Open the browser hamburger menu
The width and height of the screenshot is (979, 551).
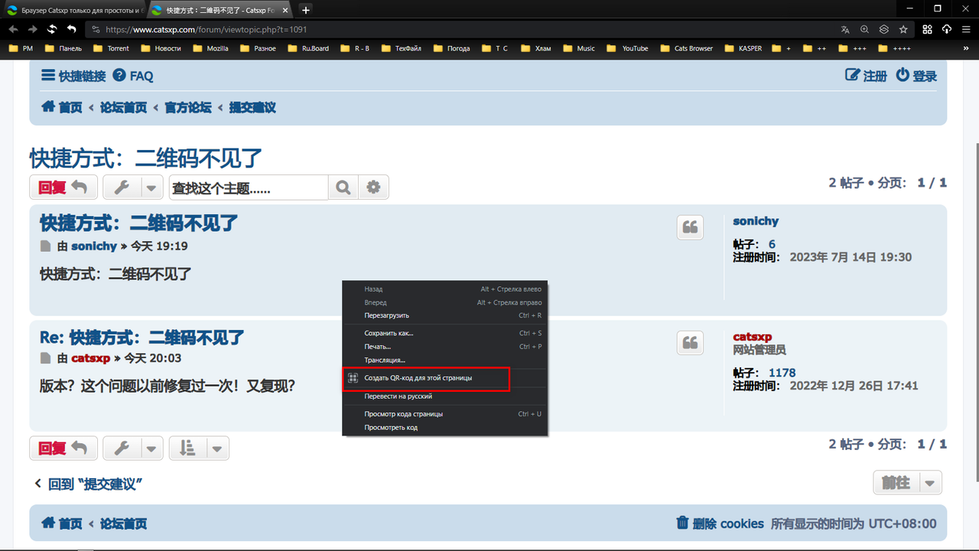point(965,29)
